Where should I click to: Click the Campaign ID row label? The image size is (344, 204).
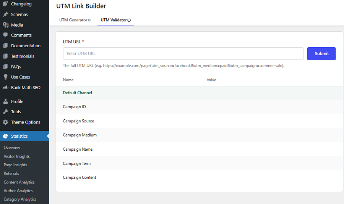[x=75, y=107]
